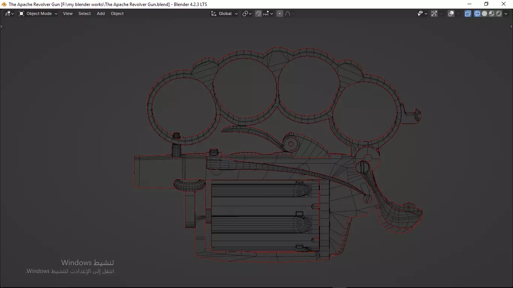This screenshot has width=513, height=288.
Task: Toggle X-Ray mode
Action: coord(468,13)
